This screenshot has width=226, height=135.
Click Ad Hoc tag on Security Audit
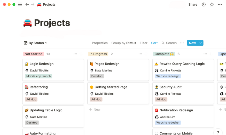[x=161, y=100]
